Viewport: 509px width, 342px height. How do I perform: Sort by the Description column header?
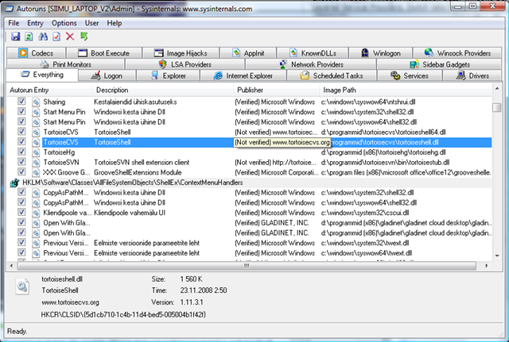pyautogui.click(x=163, y=90)
